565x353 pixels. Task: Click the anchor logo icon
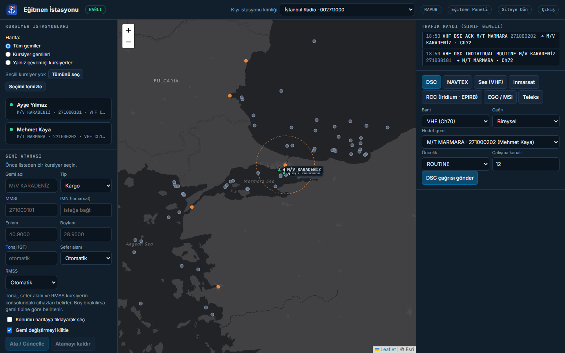point(12,10)
